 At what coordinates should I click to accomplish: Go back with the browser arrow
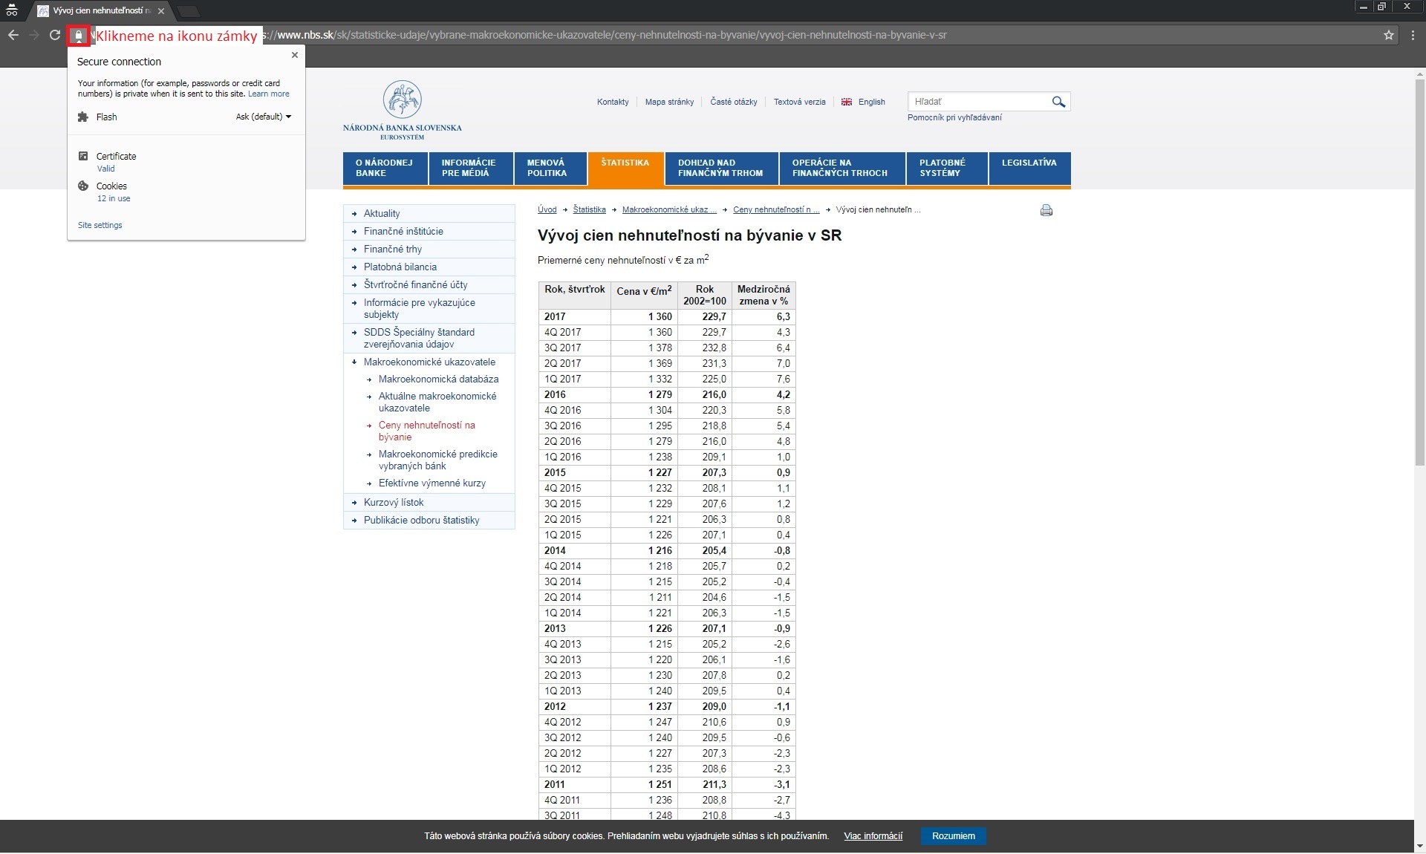(x=13, y=35)
